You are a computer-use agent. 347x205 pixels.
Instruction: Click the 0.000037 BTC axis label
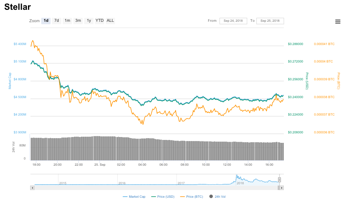tap(324, 114)
